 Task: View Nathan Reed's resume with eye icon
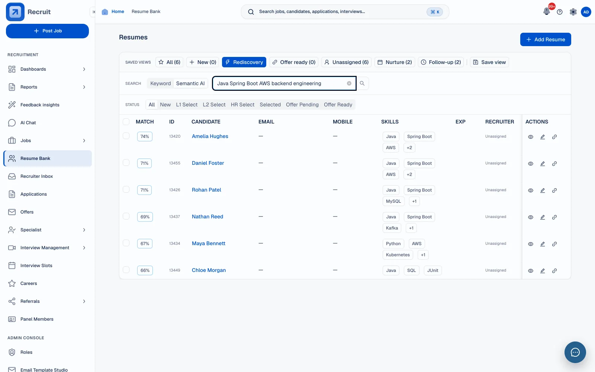(531, 217)
